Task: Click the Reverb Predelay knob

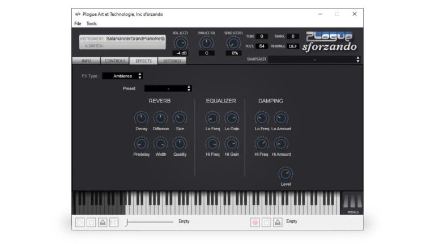Action: click(141, 144)
